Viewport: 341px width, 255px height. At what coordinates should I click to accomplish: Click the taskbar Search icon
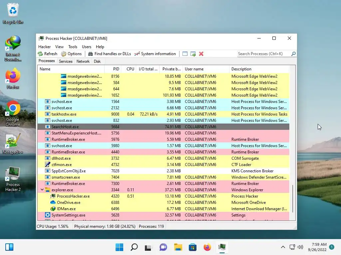134,247
